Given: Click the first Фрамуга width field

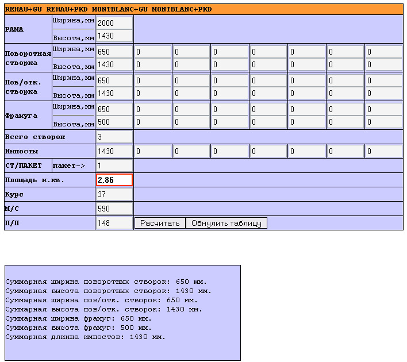Looking at the screenshot, I should click(114, 109).
